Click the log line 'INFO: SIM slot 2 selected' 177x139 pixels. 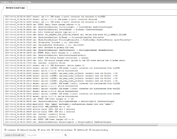[40, 109]
